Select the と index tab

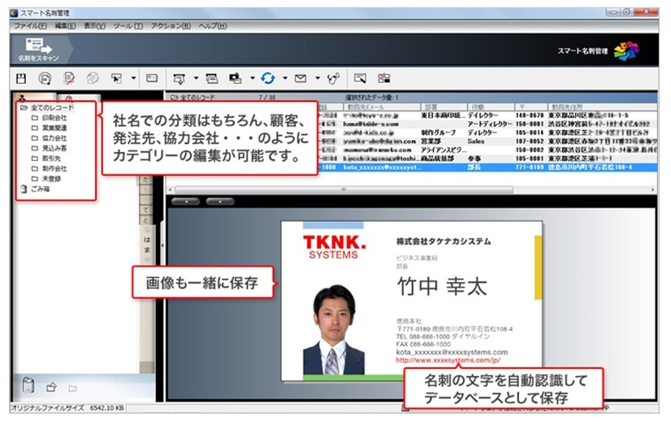147,220
